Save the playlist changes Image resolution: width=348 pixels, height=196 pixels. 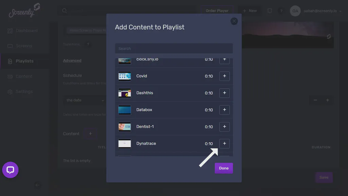point(324,177)
